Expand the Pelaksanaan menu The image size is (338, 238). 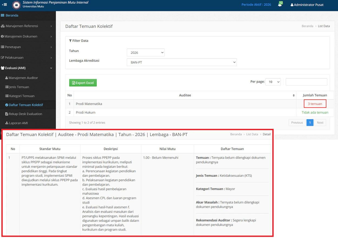click(x=28, y=57)
